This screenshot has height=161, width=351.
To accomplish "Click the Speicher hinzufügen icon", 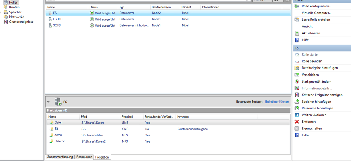I will click(297, 102).
